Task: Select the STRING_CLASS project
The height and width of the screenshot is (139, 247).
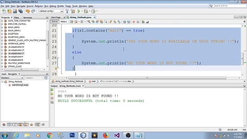Action: [15, 66]
